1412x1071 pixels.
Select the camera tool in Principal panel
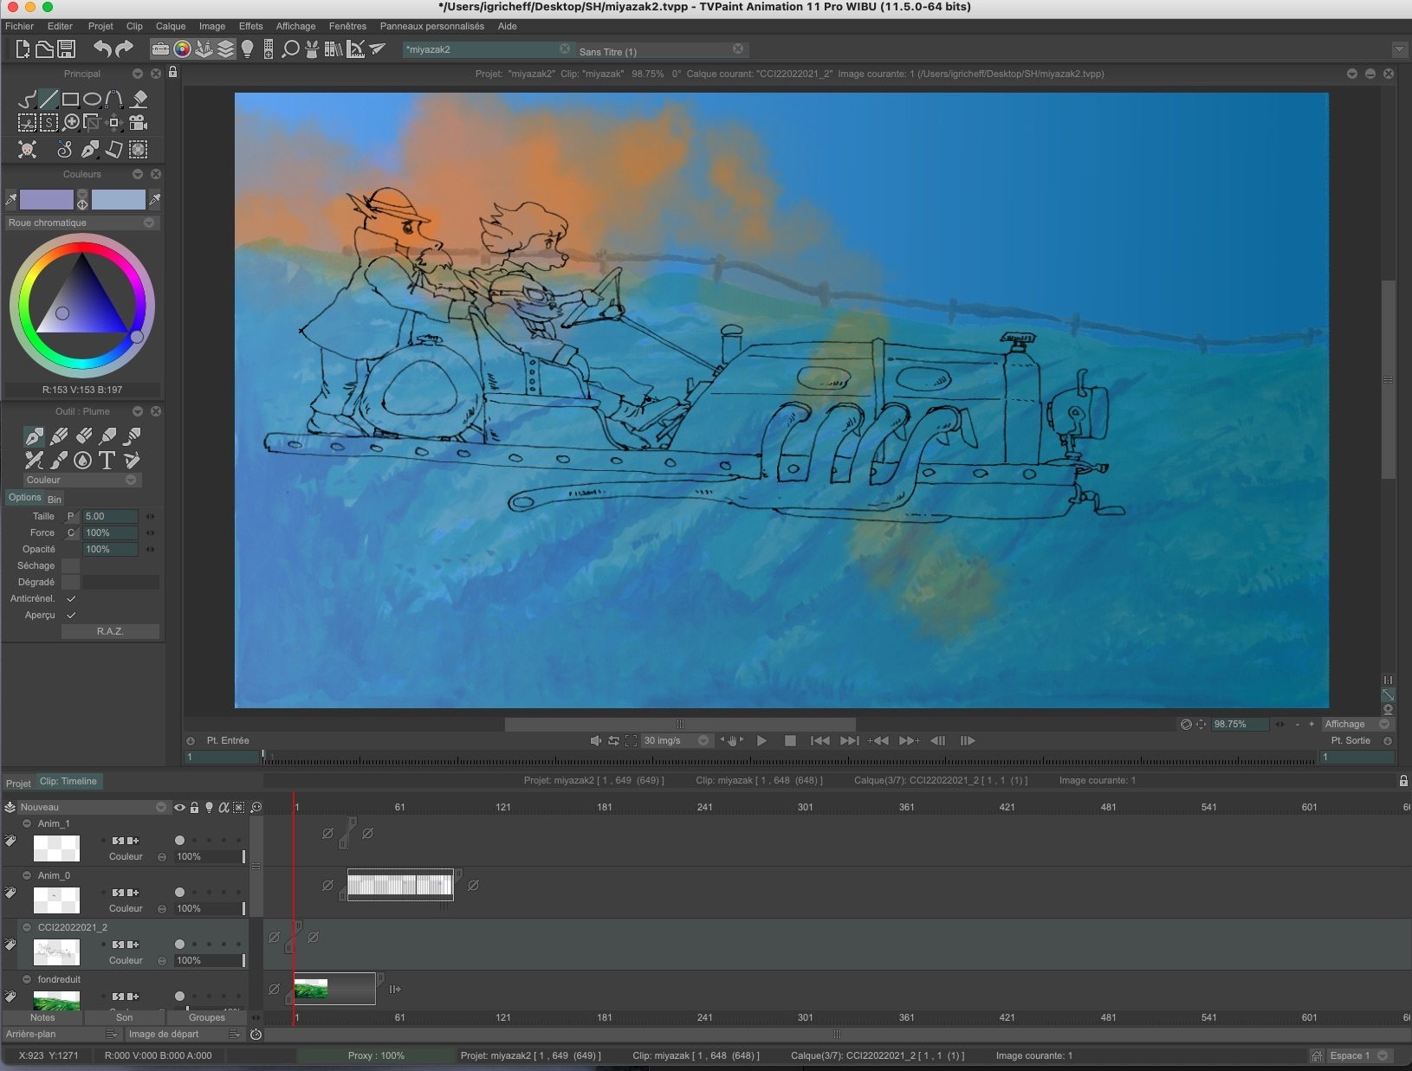point(139,123)
